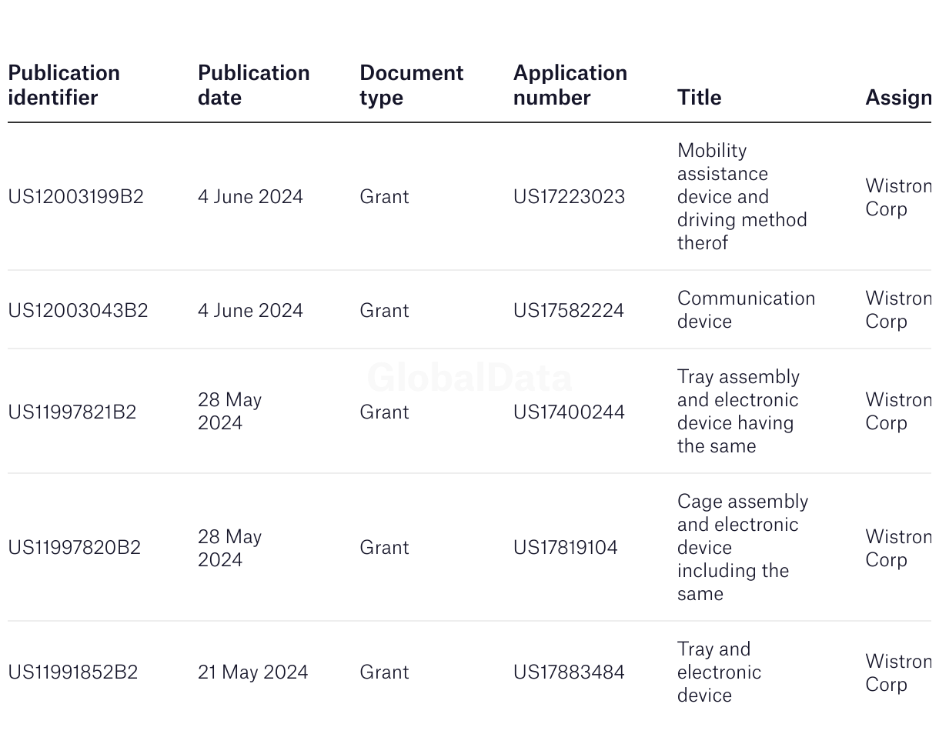Select application number US17883484
This screenshot has width=939, height=754.
point(569,672)
